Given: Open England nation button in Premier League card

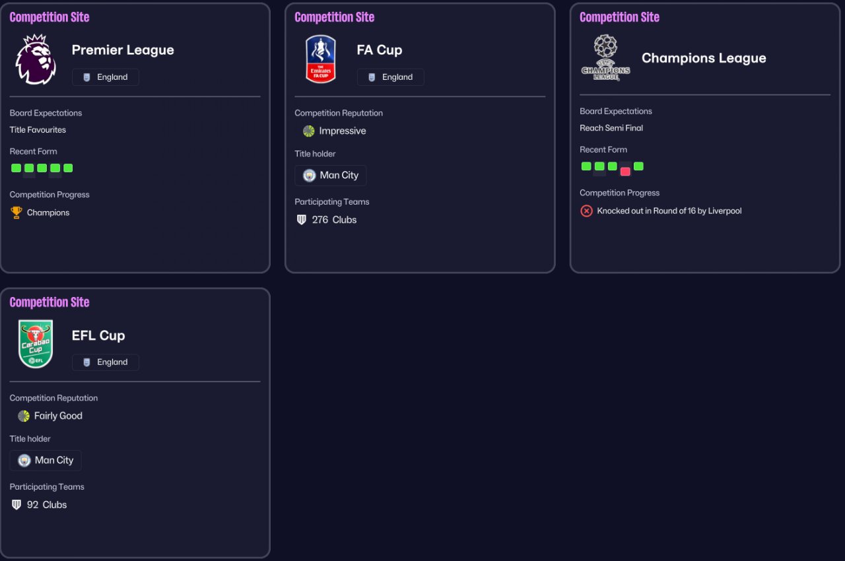Looking at the screenshot, I should point(106,77).
